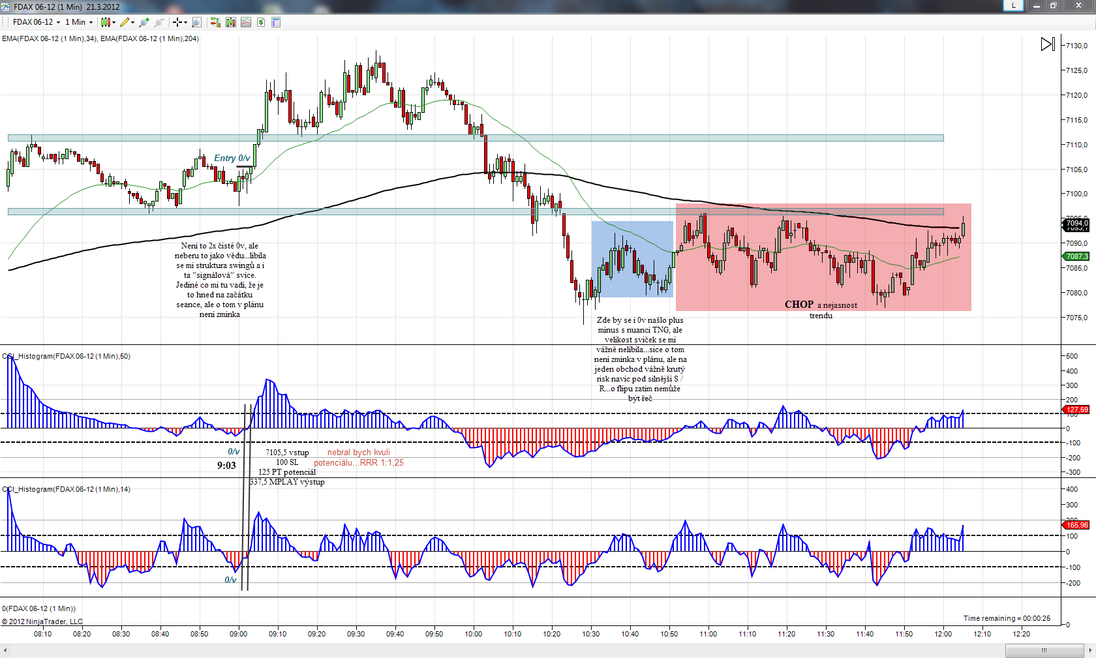Screen dimensions: 1096x658
Task: Open the FDAX 06-12 instrument dropdown
Action: point(37,22)
